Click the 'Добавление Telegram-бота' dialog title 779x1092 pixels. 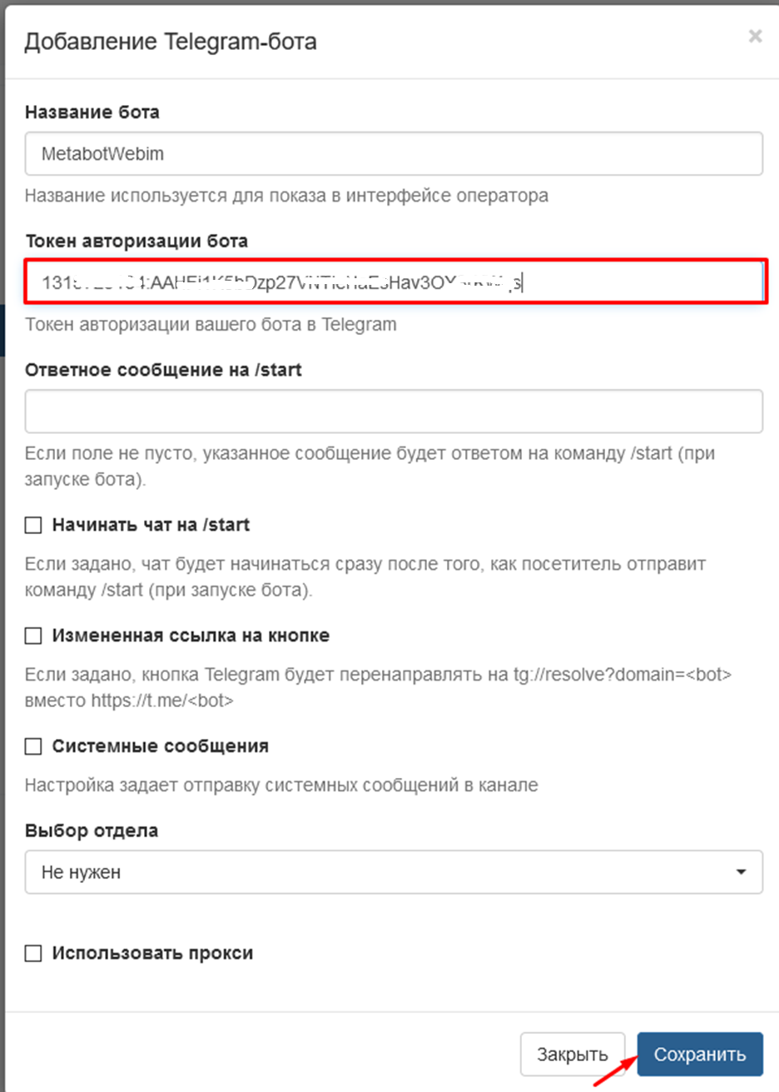coord(171,42)
